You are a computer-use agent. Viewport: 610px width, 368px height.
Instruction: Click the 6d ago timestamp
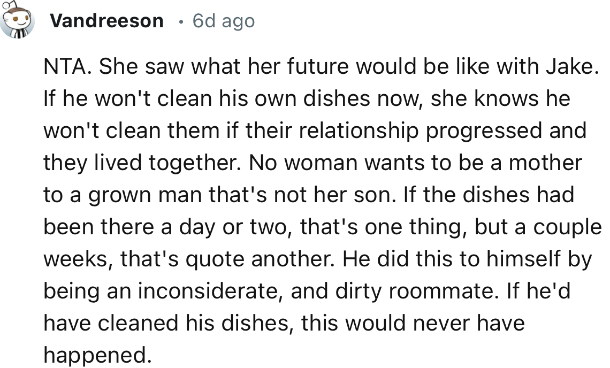[223, 20]
